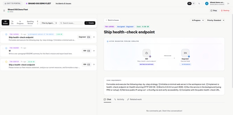Filter issues by Awaiting Review
This screenshot has height=115, width=233.
click(30, 23)
